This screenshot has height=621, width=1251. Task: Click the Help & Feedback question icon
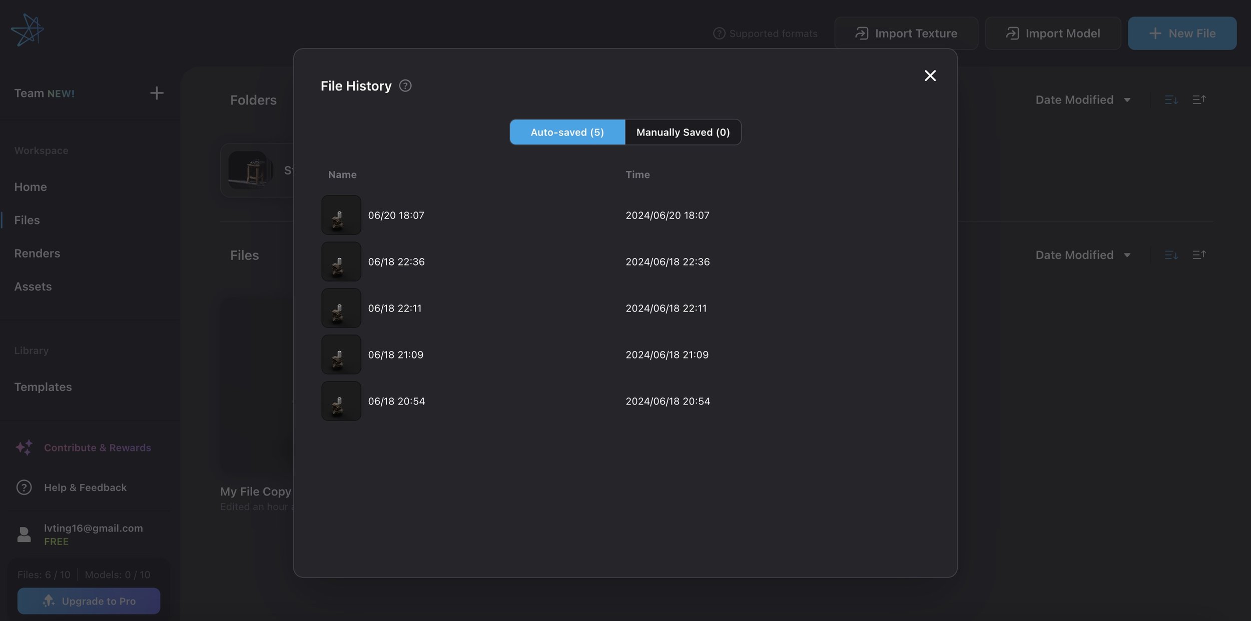(24, 487)
